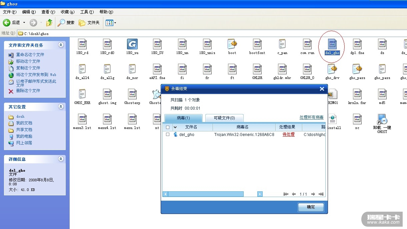Image resolution: width=407 pixels, height=229 pixels.
Task: Click the chevron beside the 文件名 column header
Action: pyautogui.click(x=175, y=127)
